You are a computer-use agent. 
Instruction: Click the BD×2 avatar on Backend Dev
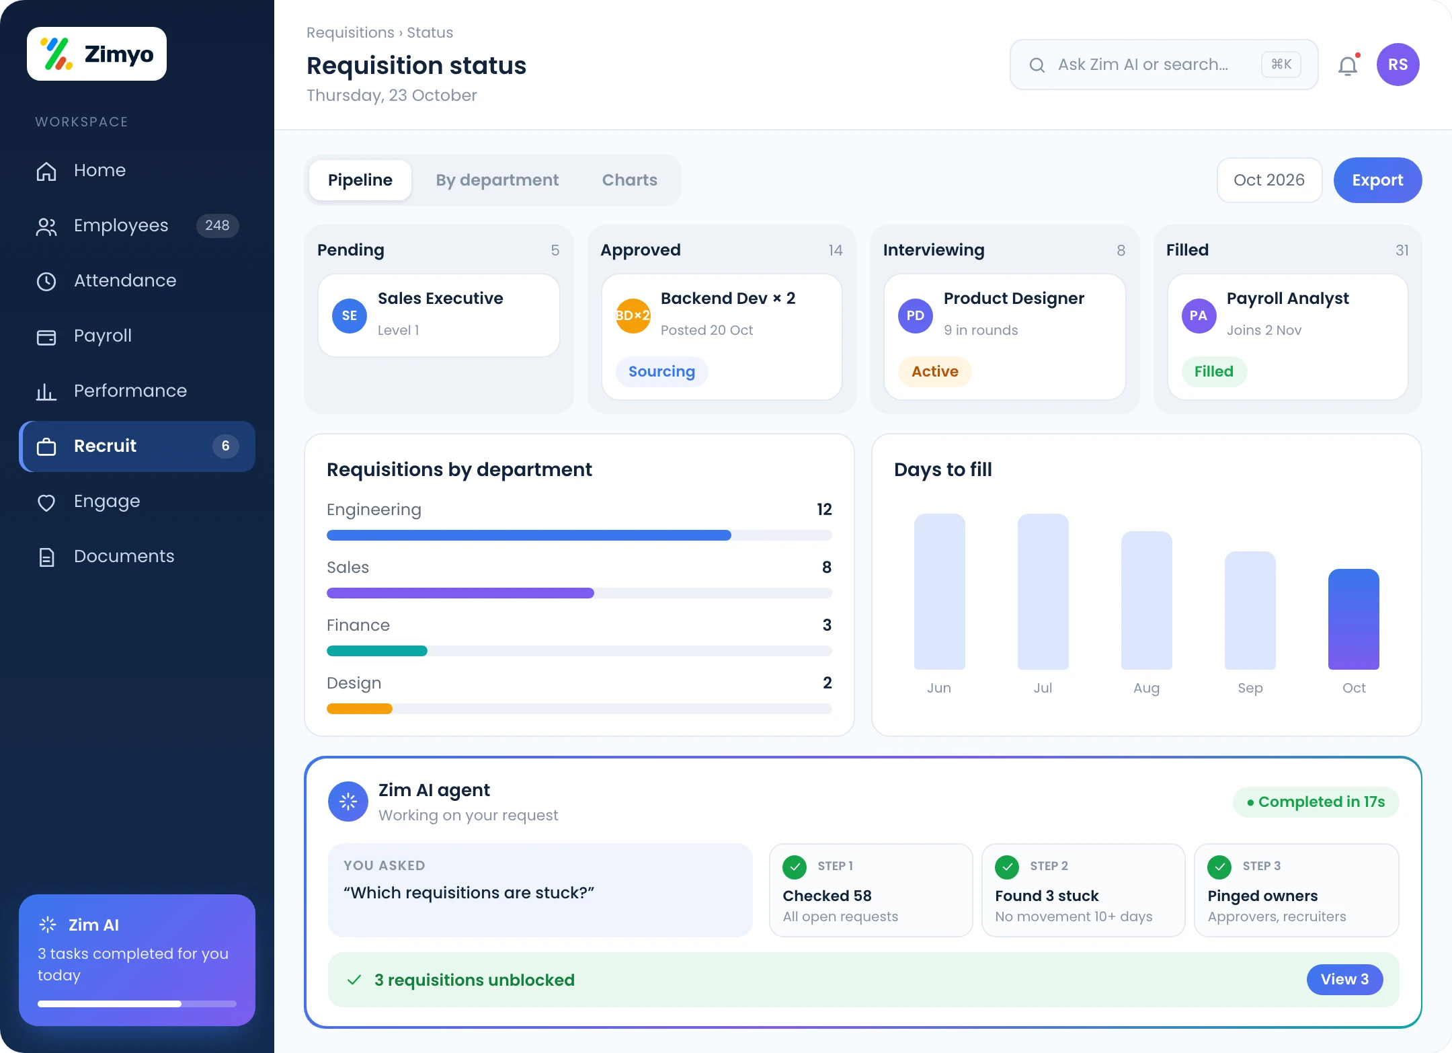pyautogui.click(x=633, y=315)
